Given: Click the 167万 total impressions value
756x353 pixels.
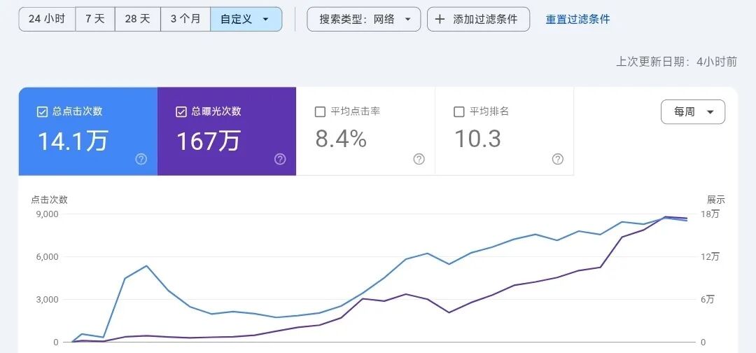Looking at the screenshot, I should [209, 141].
